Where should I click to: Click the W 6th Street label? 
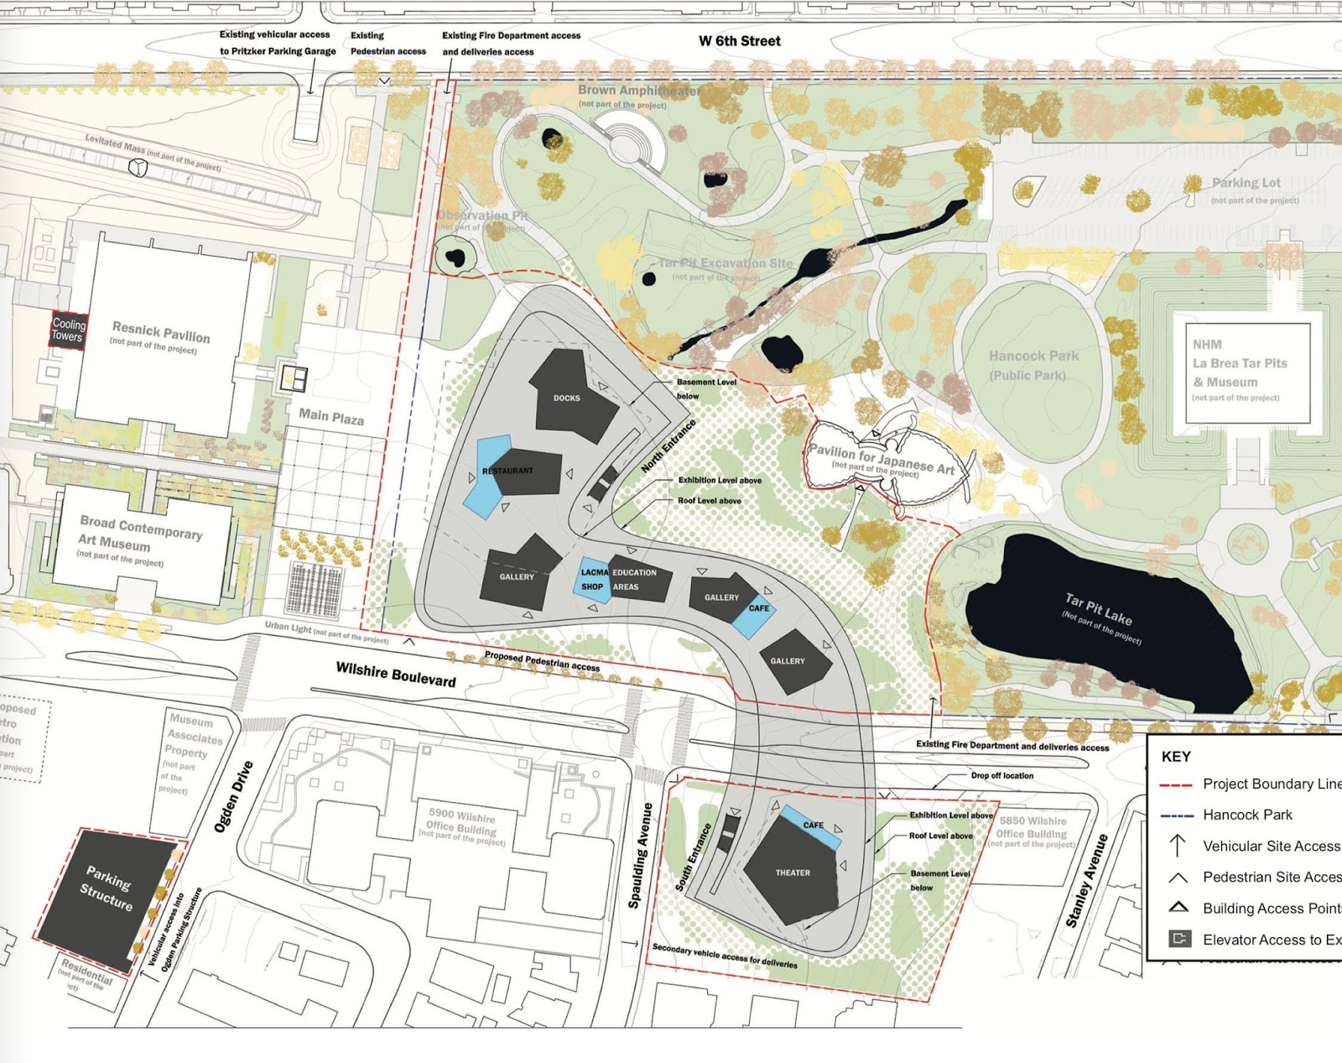coord(739,41)
